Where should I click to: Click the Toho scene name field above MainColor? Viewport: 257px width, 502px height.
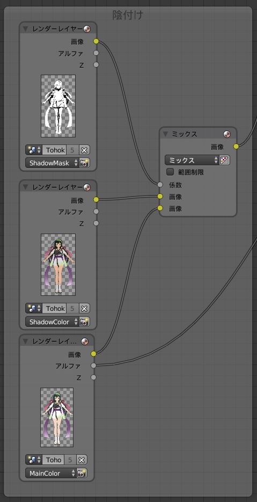click(53, 460)
